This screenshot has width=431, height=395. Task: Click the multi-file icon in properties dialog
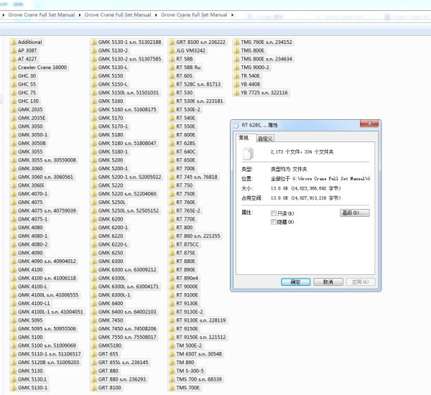tap(248, 154)
